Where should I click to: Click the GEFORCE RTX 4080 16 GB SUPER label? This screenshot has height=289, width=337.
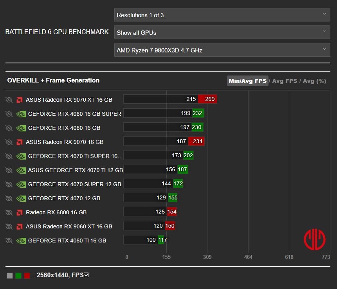75,114
